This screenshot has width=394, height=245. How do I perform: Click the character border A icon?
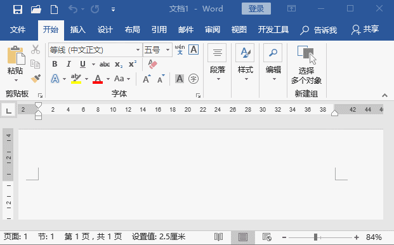pyautogui.click(x=194, y=50)
